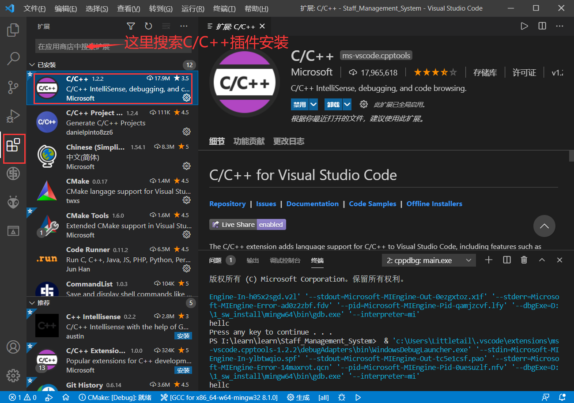Open terminal selector cppdbg: main.exe dropdown

429,260
